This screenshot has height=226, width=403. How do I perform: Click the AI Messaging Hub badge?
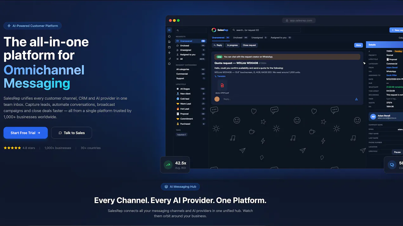180,187
